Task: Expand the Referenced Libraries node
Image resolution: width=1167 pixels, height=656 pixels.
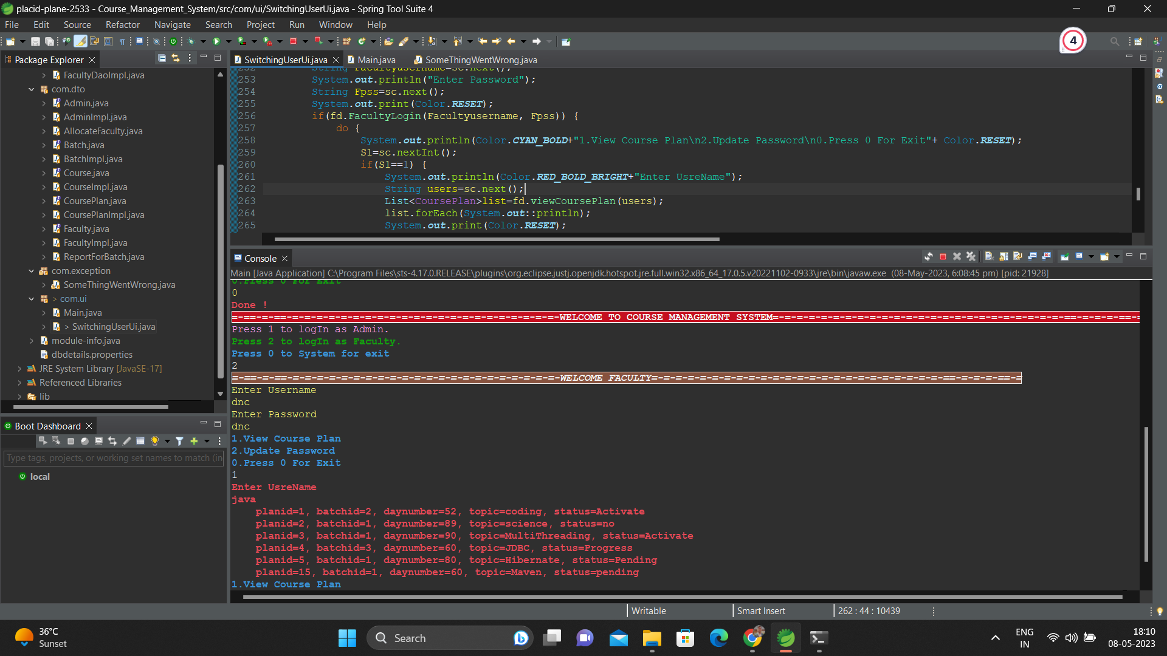Action: (x=20, y=383)
